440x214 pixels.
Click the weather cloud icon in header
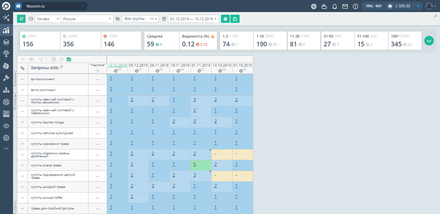(x=324, y=6)
